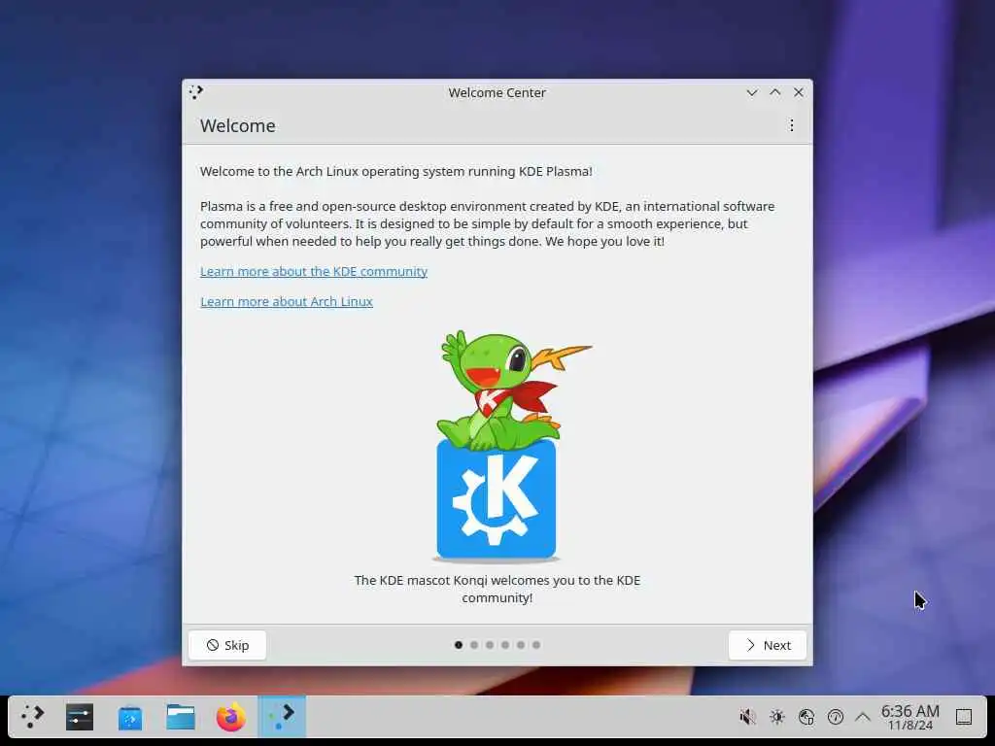Screen dimensions: 995x746
Task: Open Discover software center in the taskbar
Action: point(130,718)
